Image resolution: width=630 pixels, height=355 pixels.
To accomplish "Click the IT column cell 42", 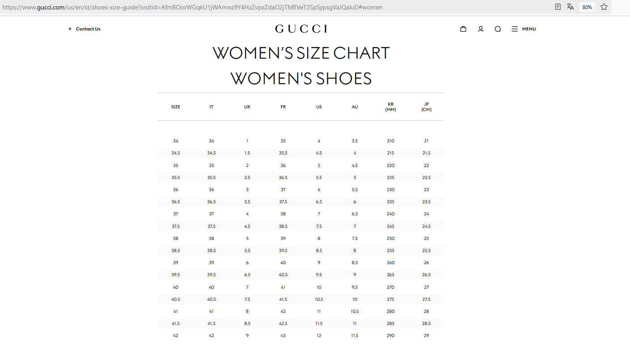I will click(x=211, y=336).
